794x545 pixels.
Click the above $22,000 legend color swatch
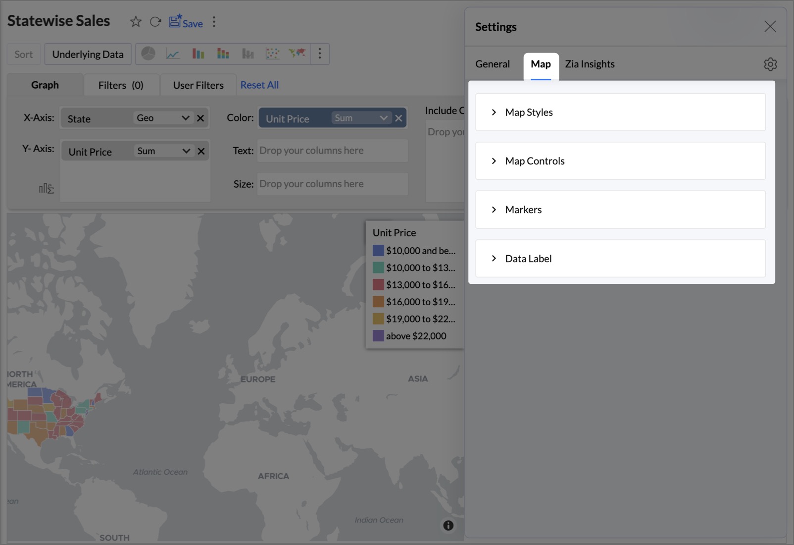tap(378, 336)
